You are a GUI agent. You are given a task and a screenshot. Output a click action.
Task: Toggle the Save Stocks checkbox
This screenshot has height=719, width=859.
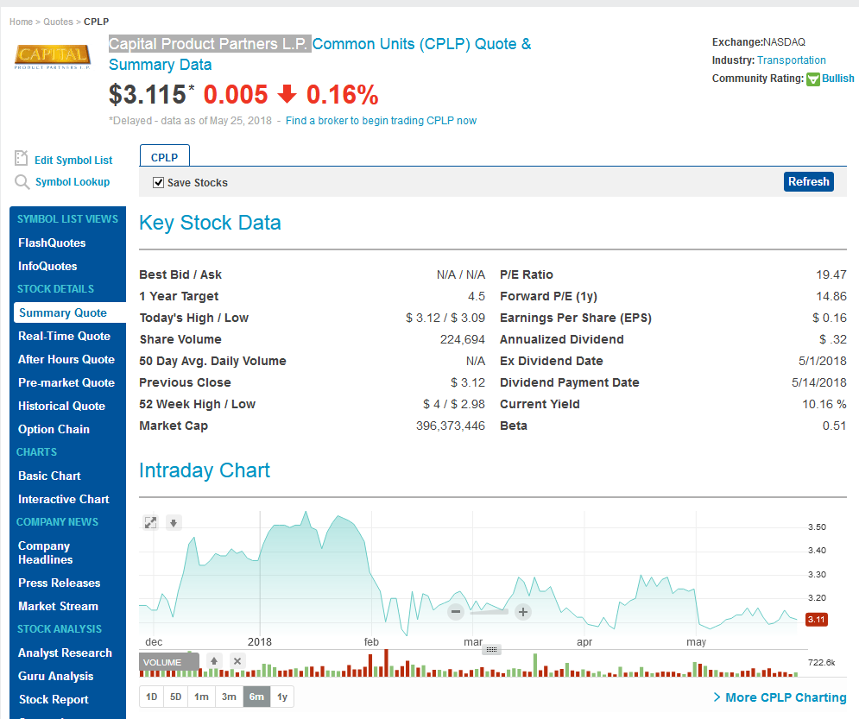coord(158,182)
